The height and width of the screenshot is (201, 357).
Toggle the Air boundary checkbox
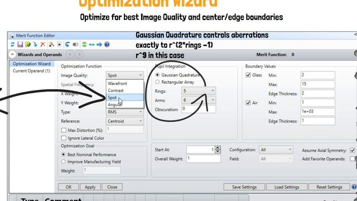pos(248,103)
